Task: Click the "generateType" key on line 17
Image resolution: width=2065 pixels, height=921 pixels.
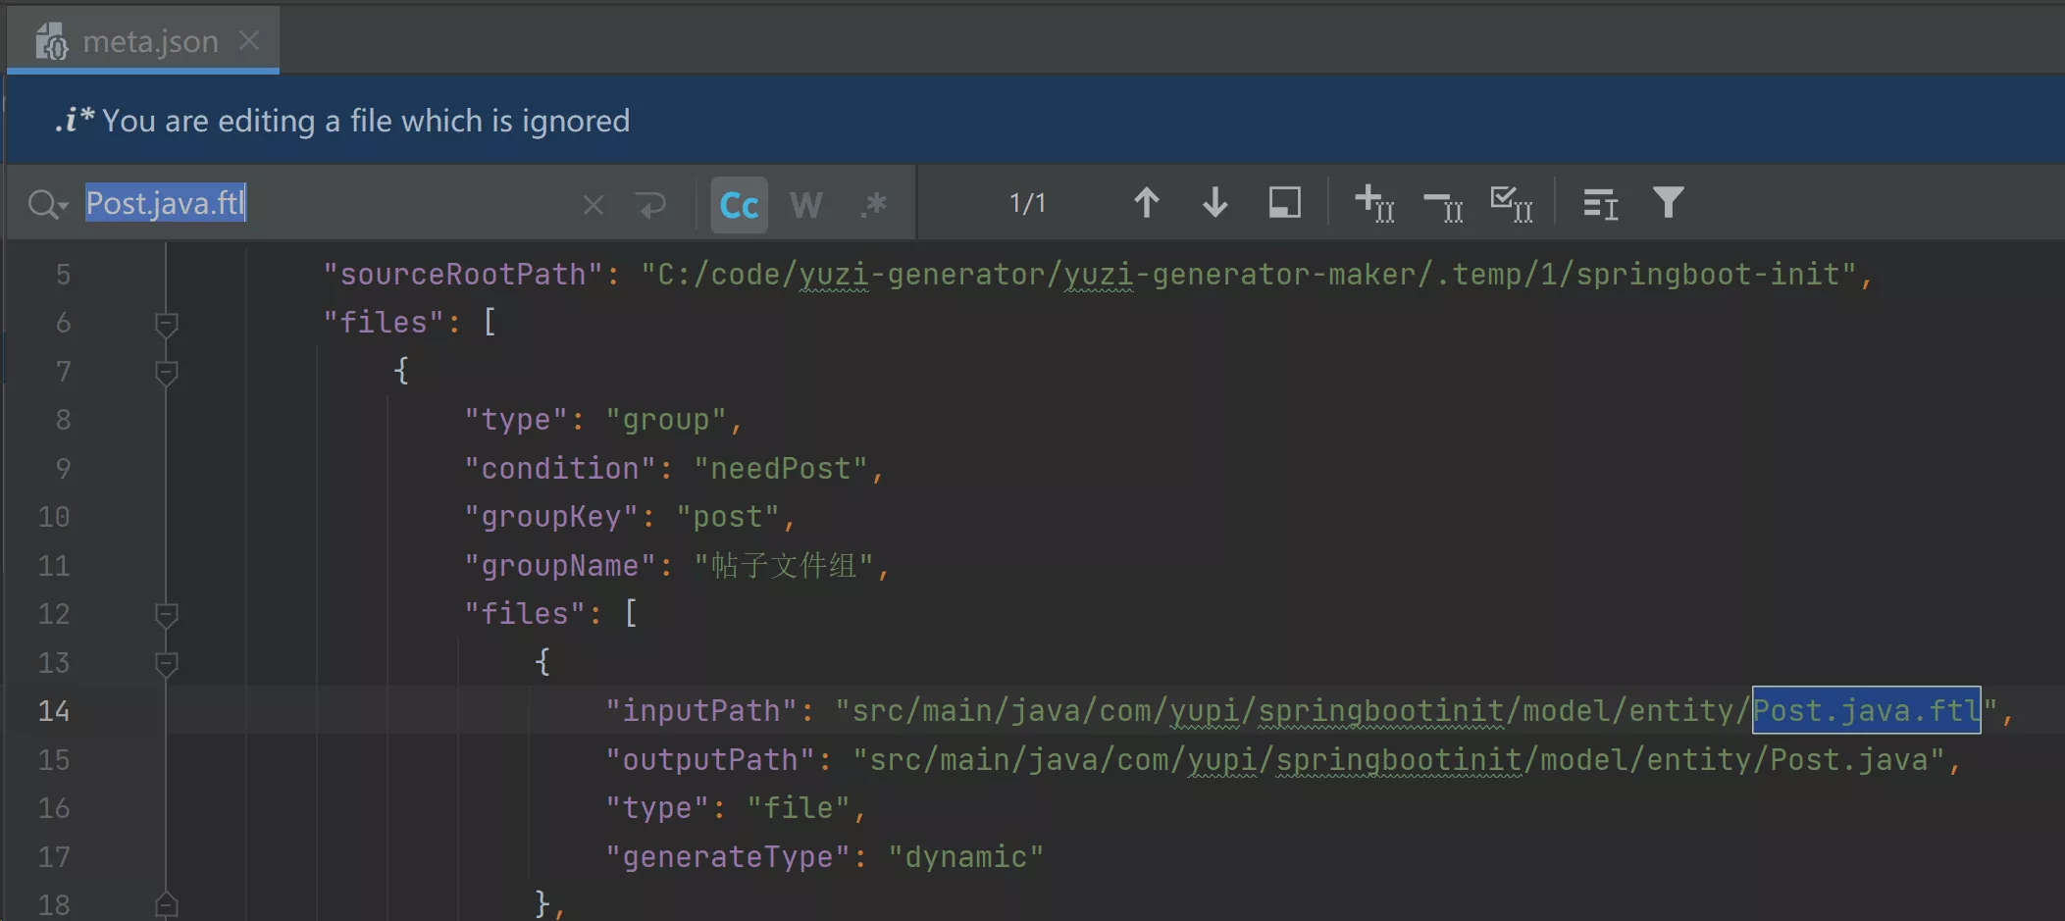Action: tap(727, 856)
